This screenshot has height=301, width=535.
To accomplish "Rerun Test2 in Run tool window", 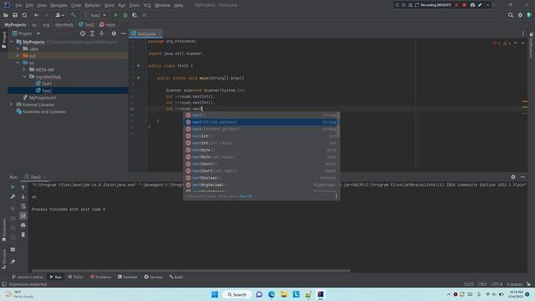I will pyautogui.click(x=13, y=187).
